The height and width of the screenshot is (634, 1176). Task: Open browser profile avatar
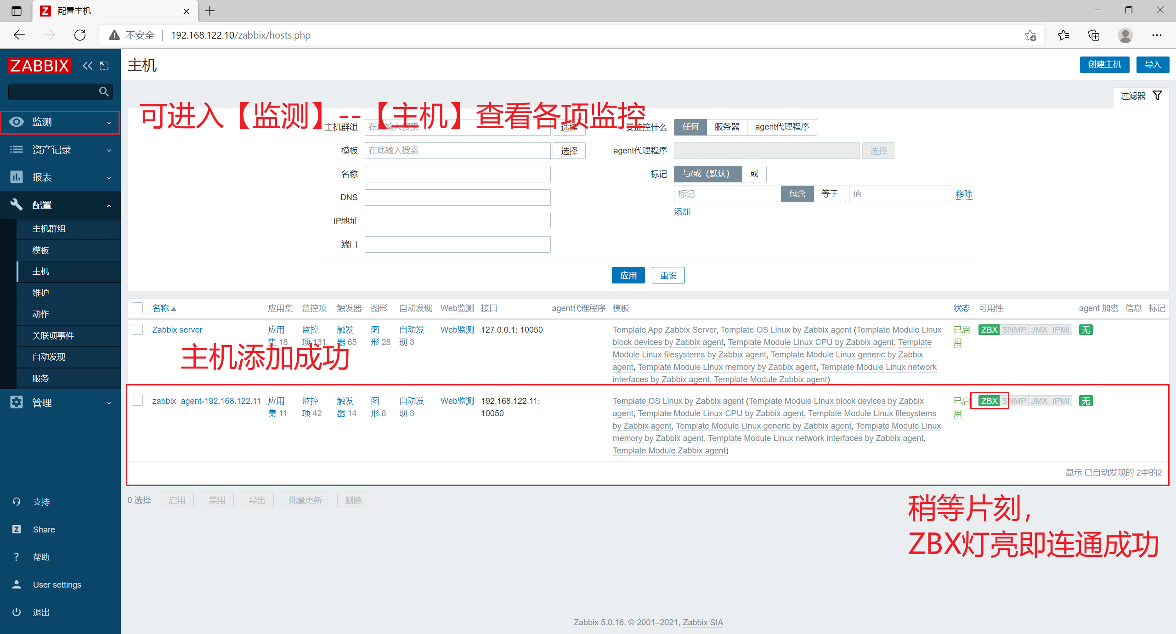pos(1125,35)
